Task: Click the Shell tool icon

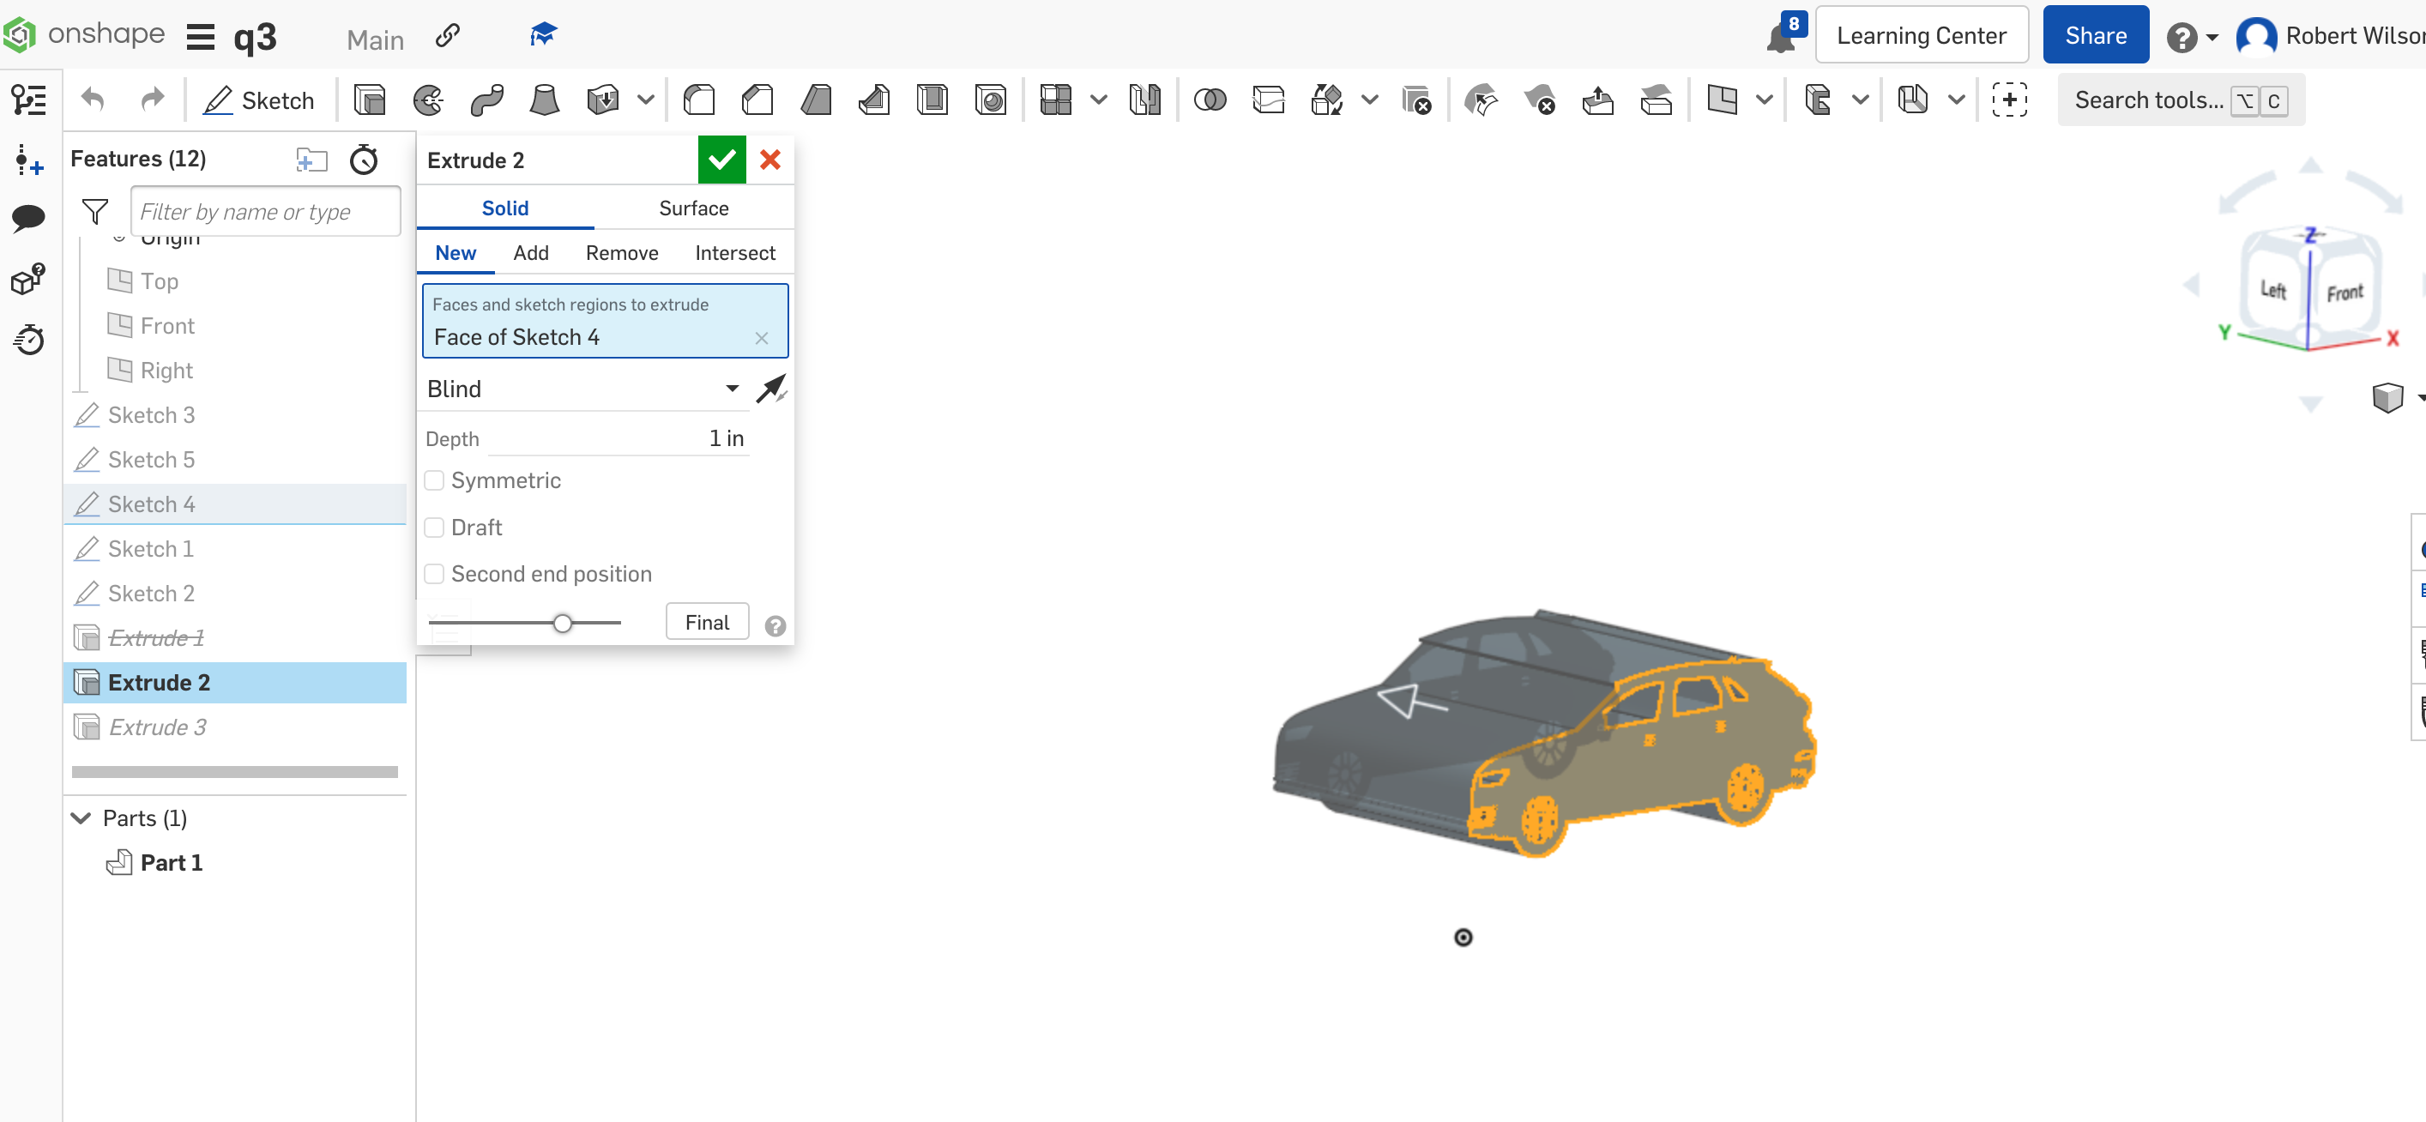Action: (x=936, y=99)
